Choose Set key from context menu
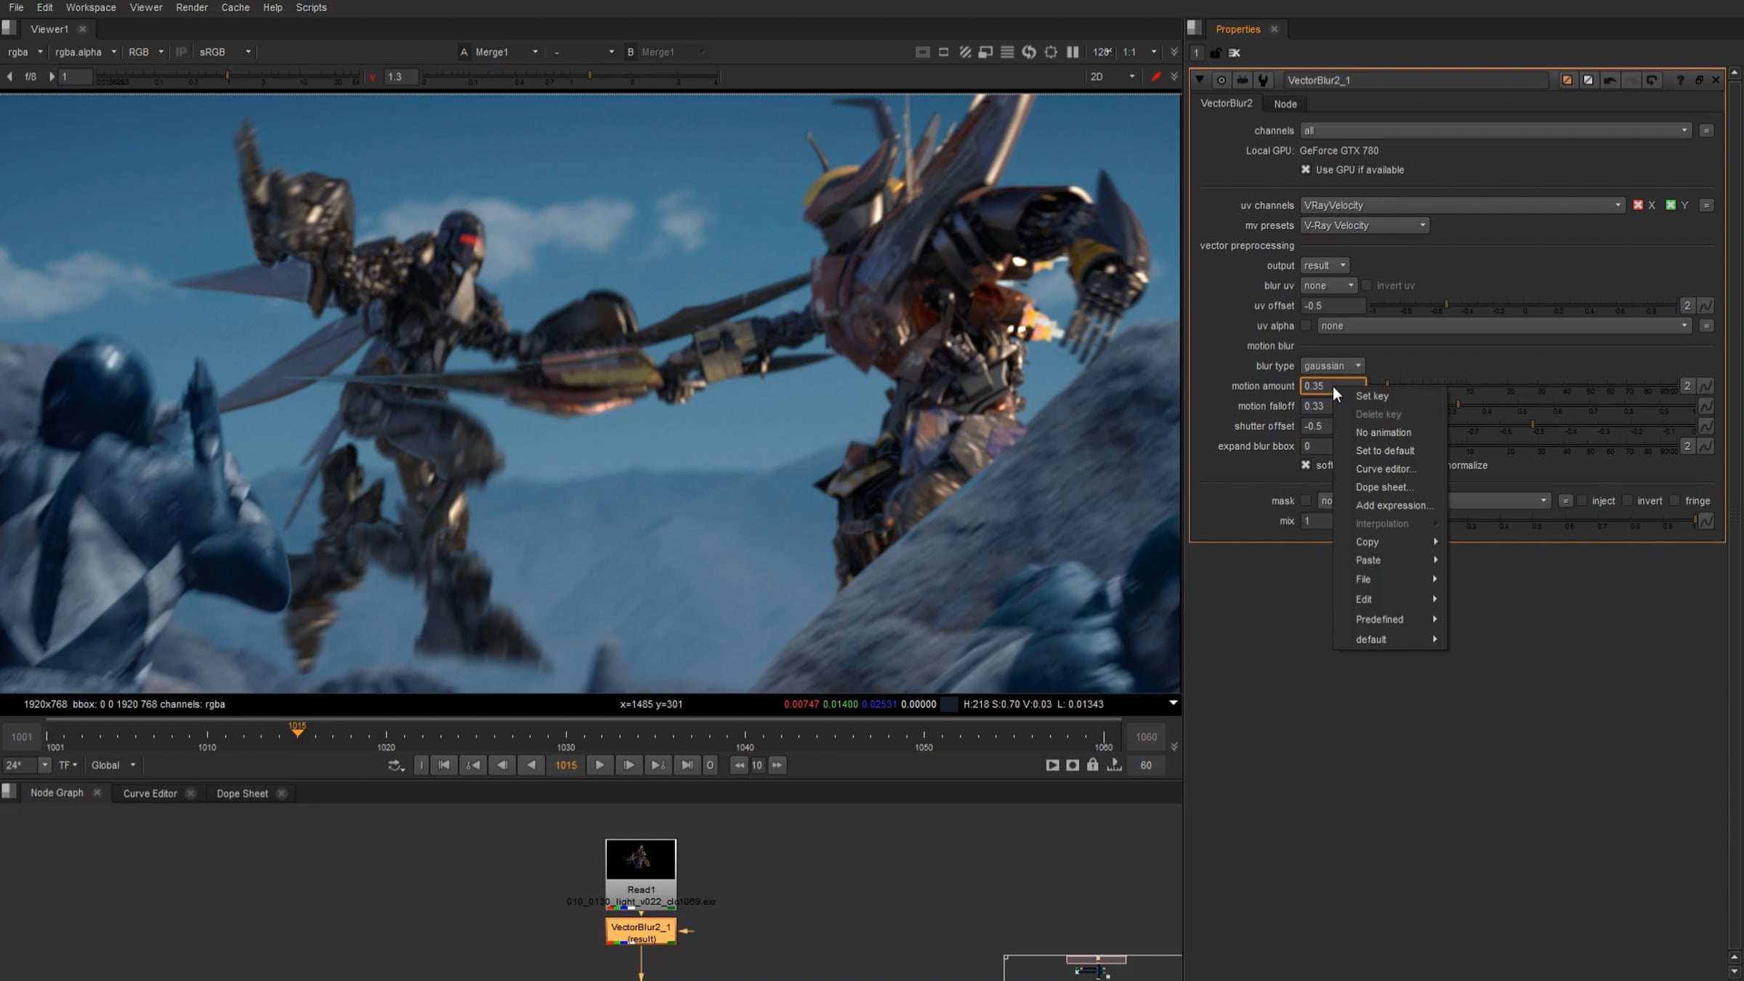The width and height of the screenshot is (1744, 981). pyautogui.click(x=1372, y=396)
